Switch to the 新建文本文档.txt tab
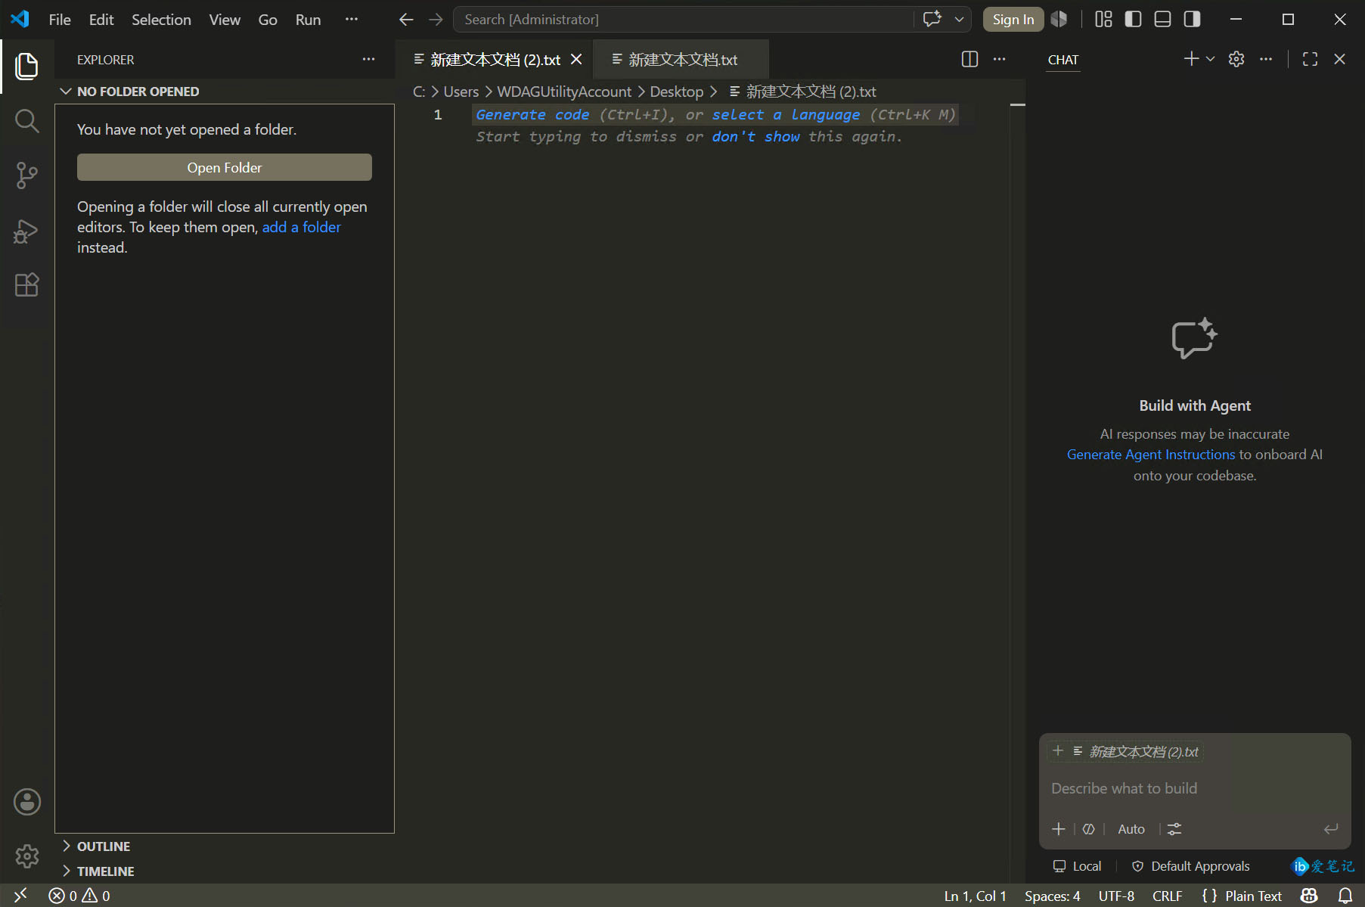This screenshot has height=907, width=1365. [681, 59]
